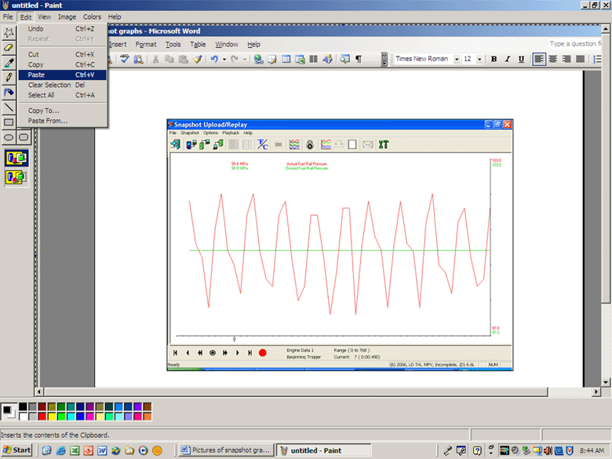Select the Rectangle shape tool

9,122
